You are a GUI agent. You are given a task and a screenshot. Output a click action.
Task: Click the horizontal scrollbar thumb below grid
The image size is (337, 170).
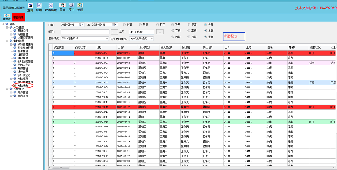60,167
